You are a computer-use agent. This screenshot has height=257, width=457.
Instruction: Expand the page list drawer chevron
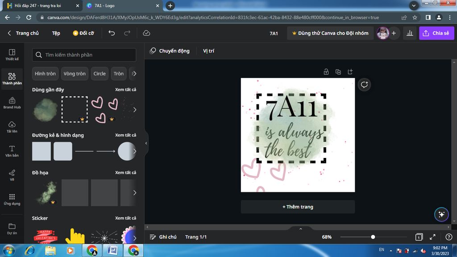(300, 229)
